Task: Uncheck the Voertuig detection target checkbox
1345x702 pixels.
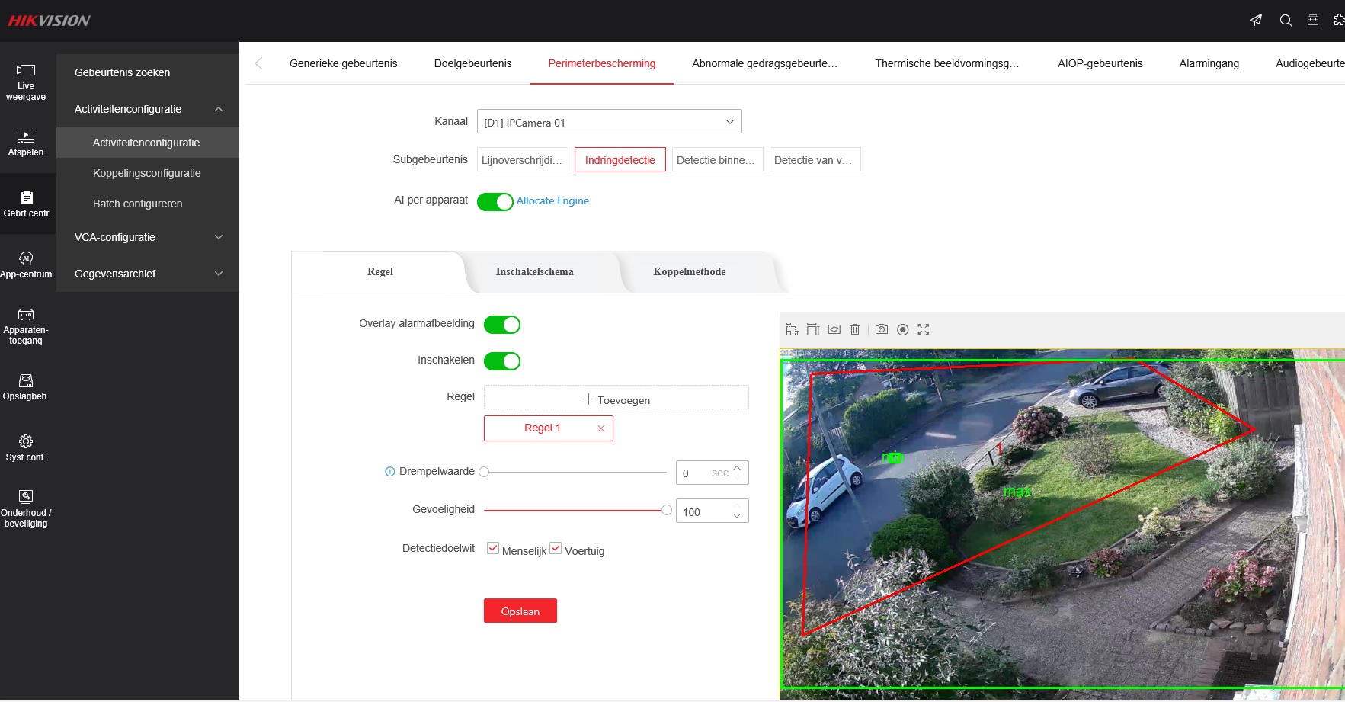Action: (x=556, y=549)
